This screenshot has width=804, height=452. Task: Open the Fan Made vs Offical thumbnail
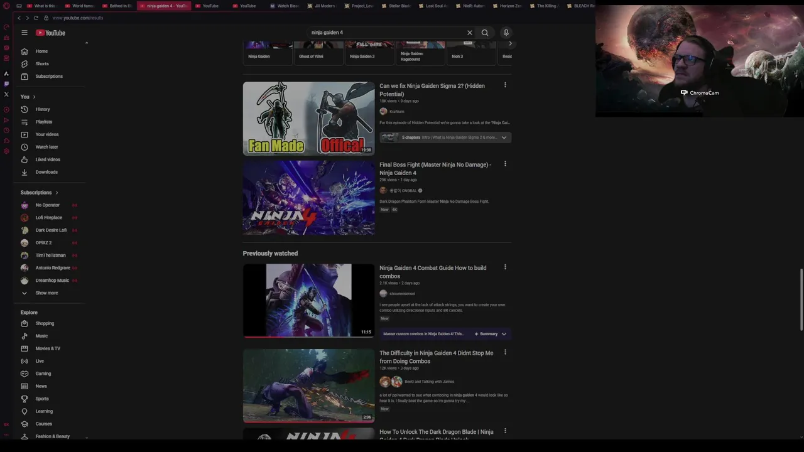308,118
